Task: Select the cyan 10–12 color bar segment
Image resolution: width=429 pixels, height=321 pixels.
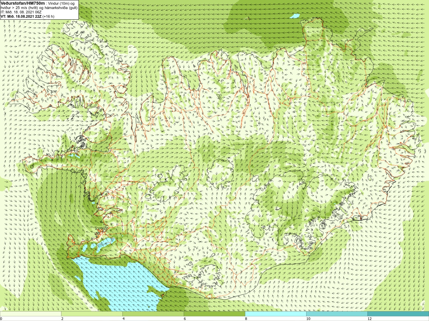Action: pyautogui.click(x=337, y=314)
